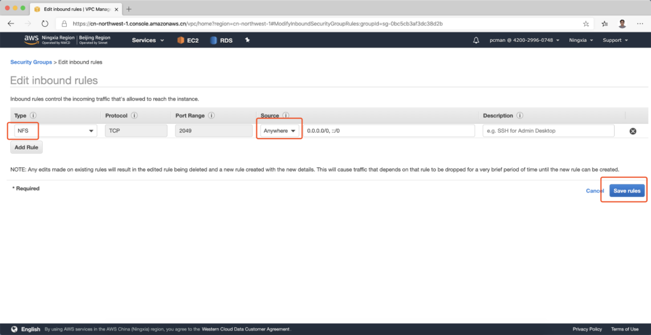The image size is (651, 335).
Task: Reload the page in browser
Action: [45, 24]
